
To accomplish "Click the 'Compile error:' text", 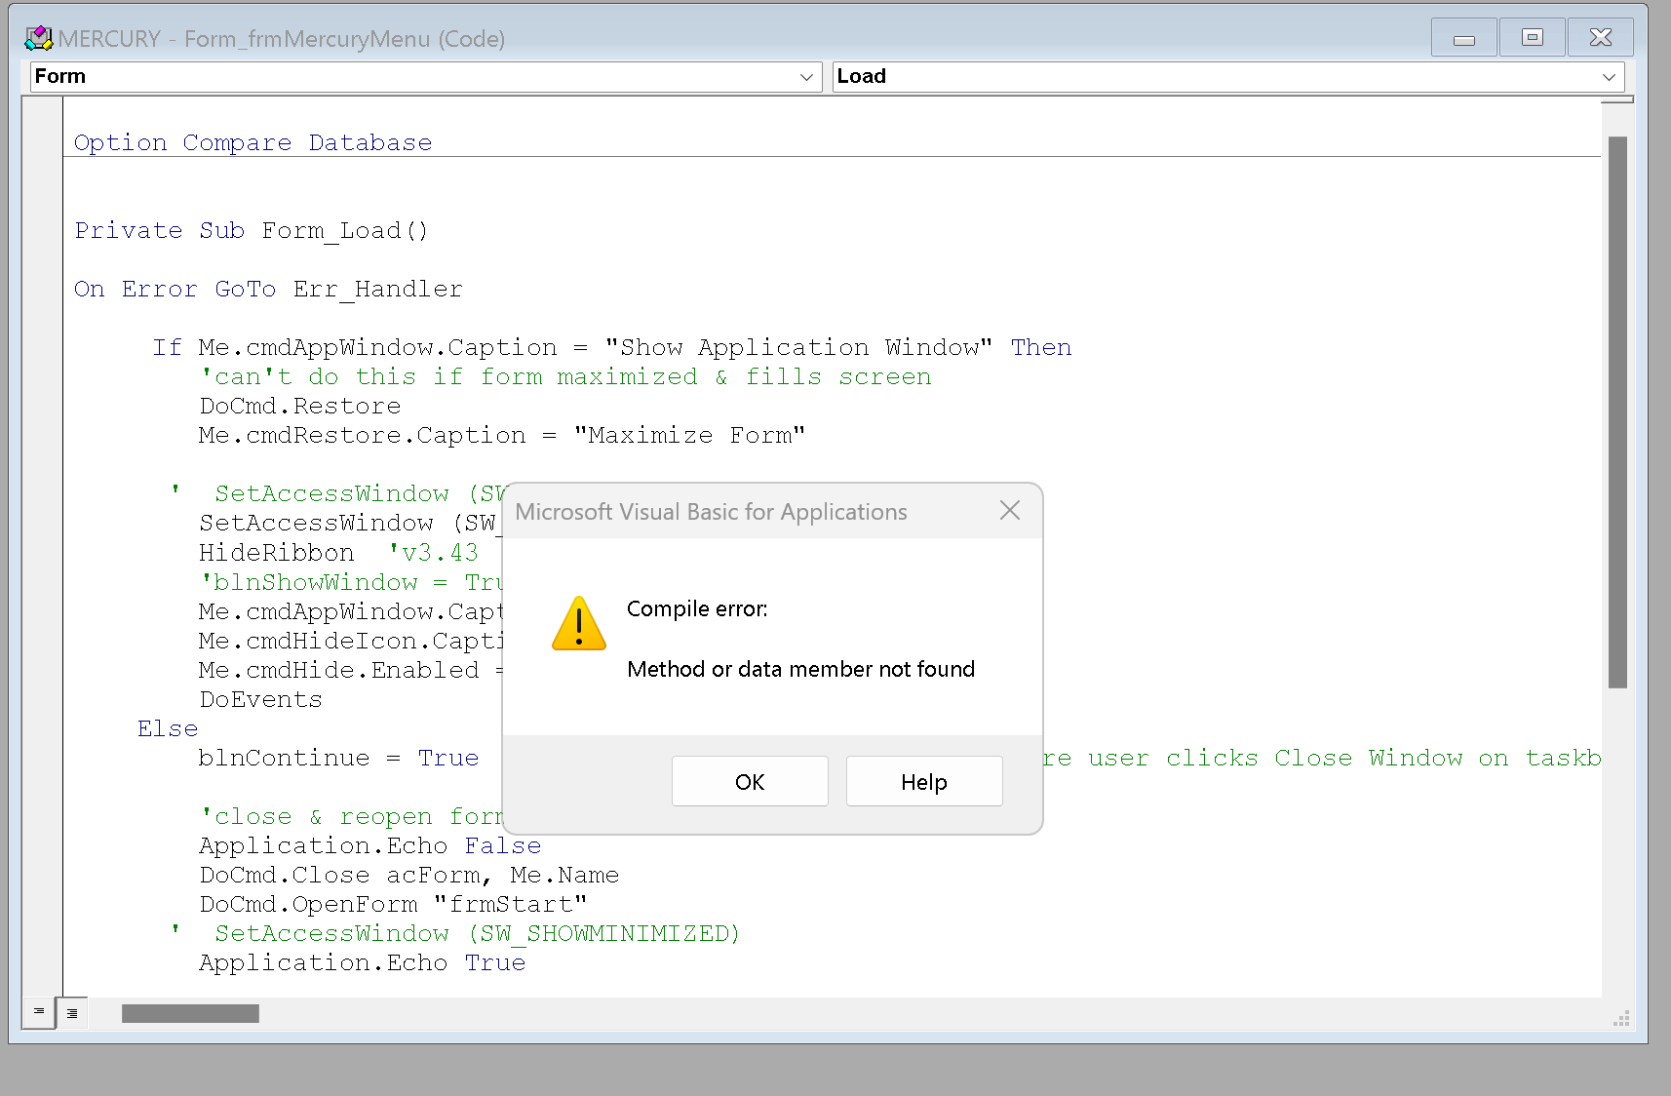I will coord(697,608).
